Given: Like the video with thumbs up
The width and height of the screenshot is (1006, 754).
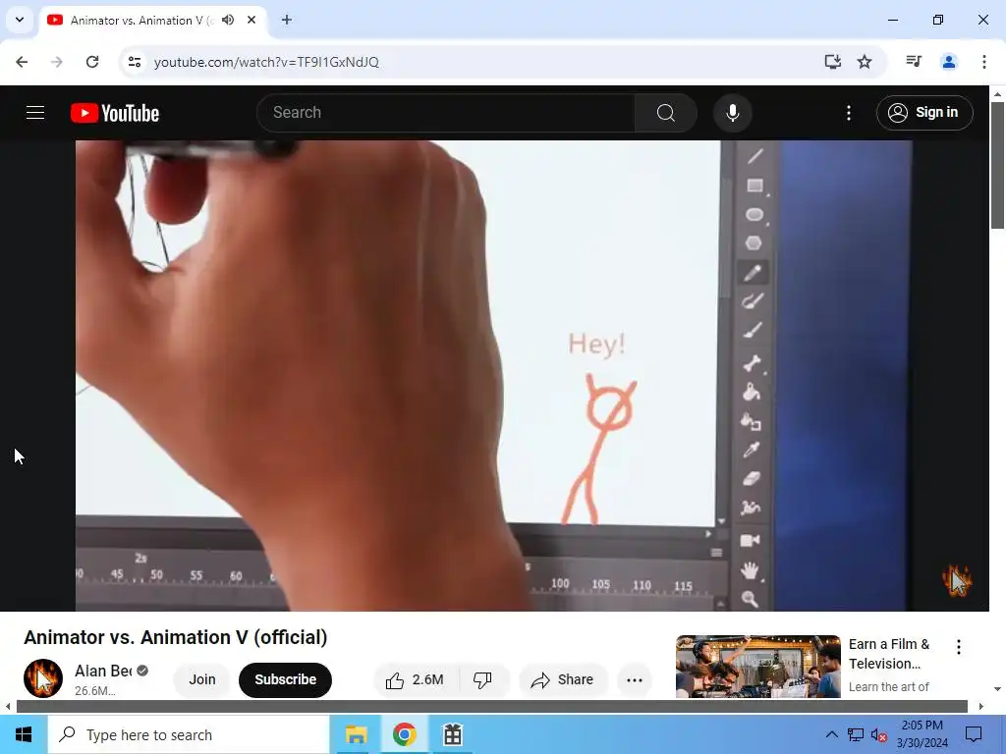Looking at the screenshot, I should point(416,679).
